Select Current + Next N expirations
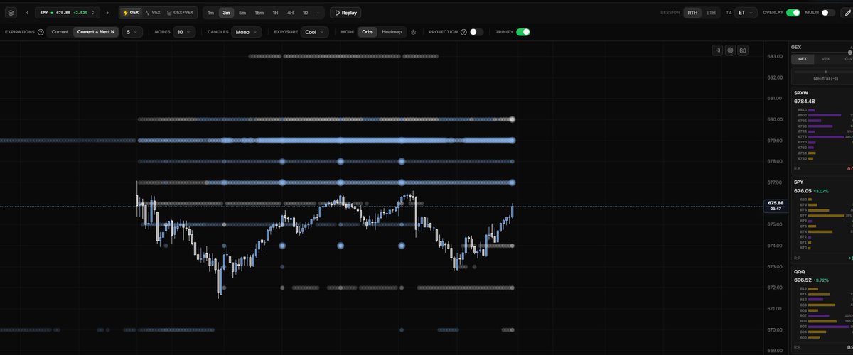This screenshot has width=853, height=355. (96, 32)
